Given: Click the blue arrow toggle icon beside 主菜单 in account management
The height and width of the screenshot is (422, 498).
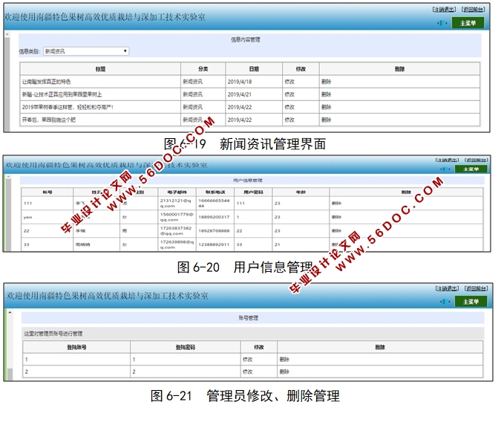Looking at the screenshot, I should pyautogui.click(x=445, y=302).
